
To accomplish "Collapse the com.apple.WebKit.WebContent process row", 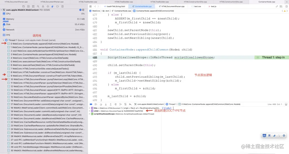I will click(1, 10).
